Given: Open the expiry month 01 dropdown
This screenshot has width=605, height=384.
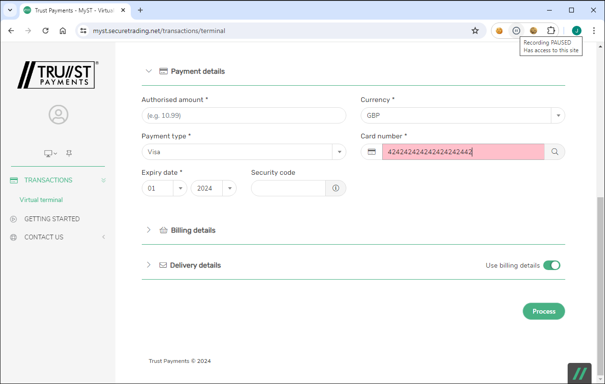Looking at the screenshot, I should pyautogui.click(x=164, y=188).
